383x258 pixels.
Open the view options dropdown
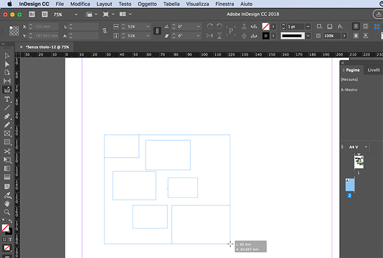(x=91, y=14)
